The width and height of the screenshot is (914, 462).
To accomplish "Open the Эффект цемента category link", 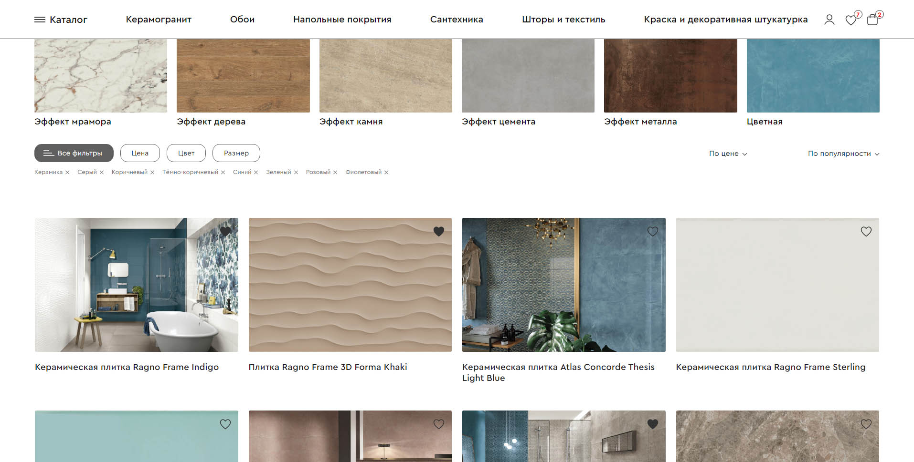I will tap(499, 122).
